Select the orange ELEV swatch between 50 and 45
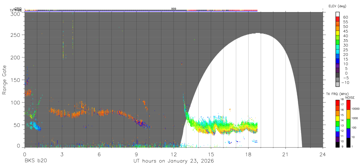This screenshot has width=363, height=167. tap(338, 29)
